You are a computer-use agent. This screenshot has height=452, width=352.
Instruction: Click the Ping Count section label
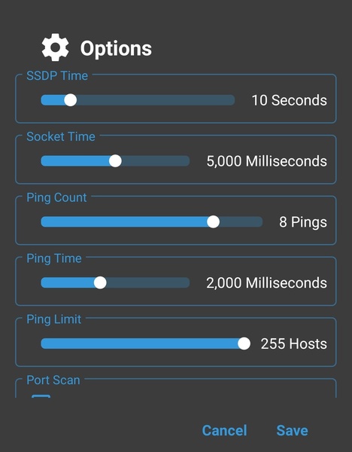(56, 197)
